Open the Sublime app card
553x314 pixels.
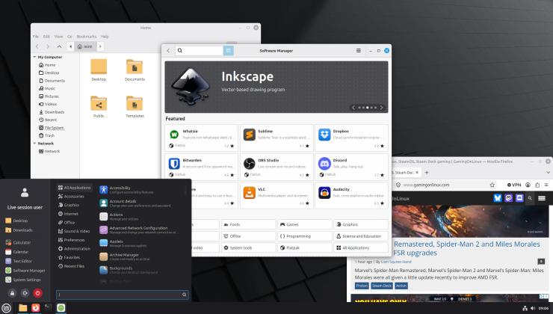click(x=276, y=138)
